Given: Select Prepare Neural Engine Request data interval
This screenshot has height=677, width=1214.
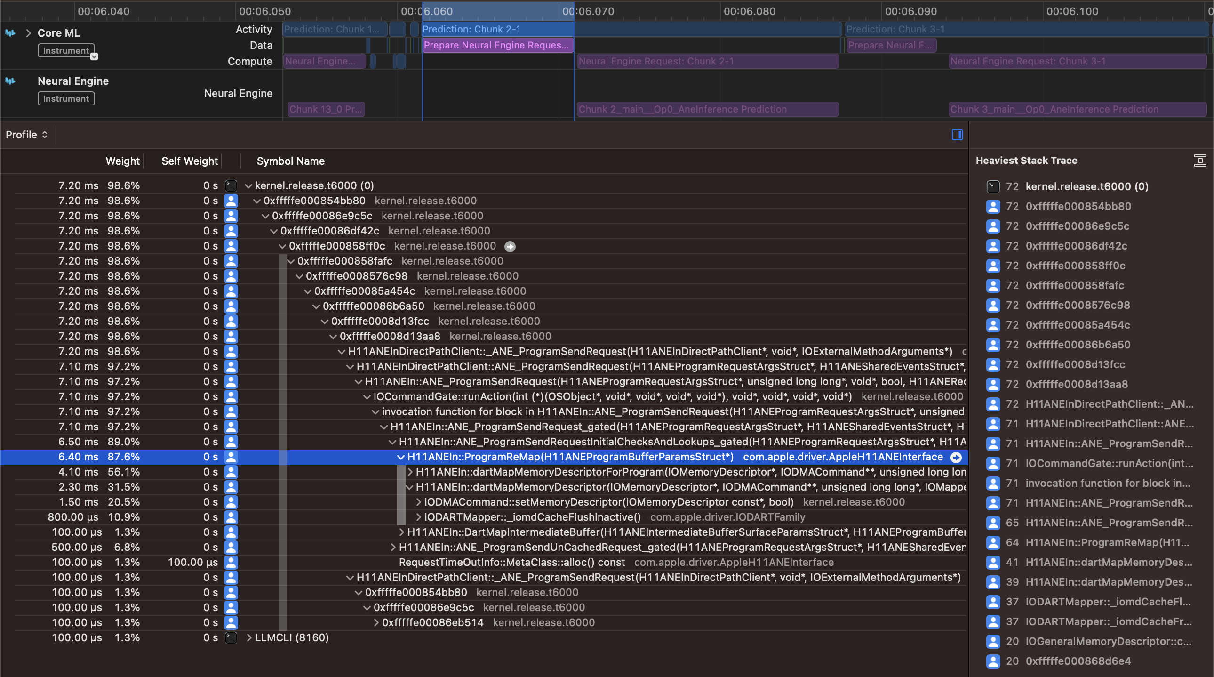Looking at the screenshot, I should click(x=498, y=45).
